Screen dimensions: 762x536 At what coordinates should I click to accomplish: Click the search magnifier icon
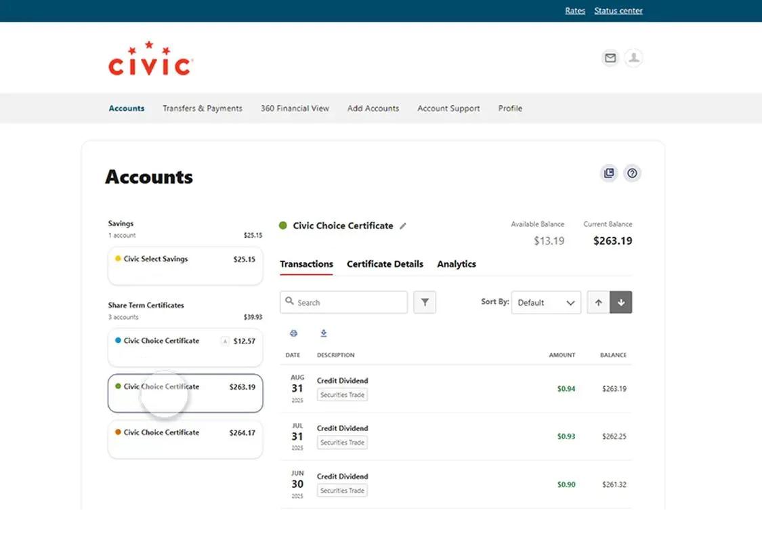(x=289, y=302)
